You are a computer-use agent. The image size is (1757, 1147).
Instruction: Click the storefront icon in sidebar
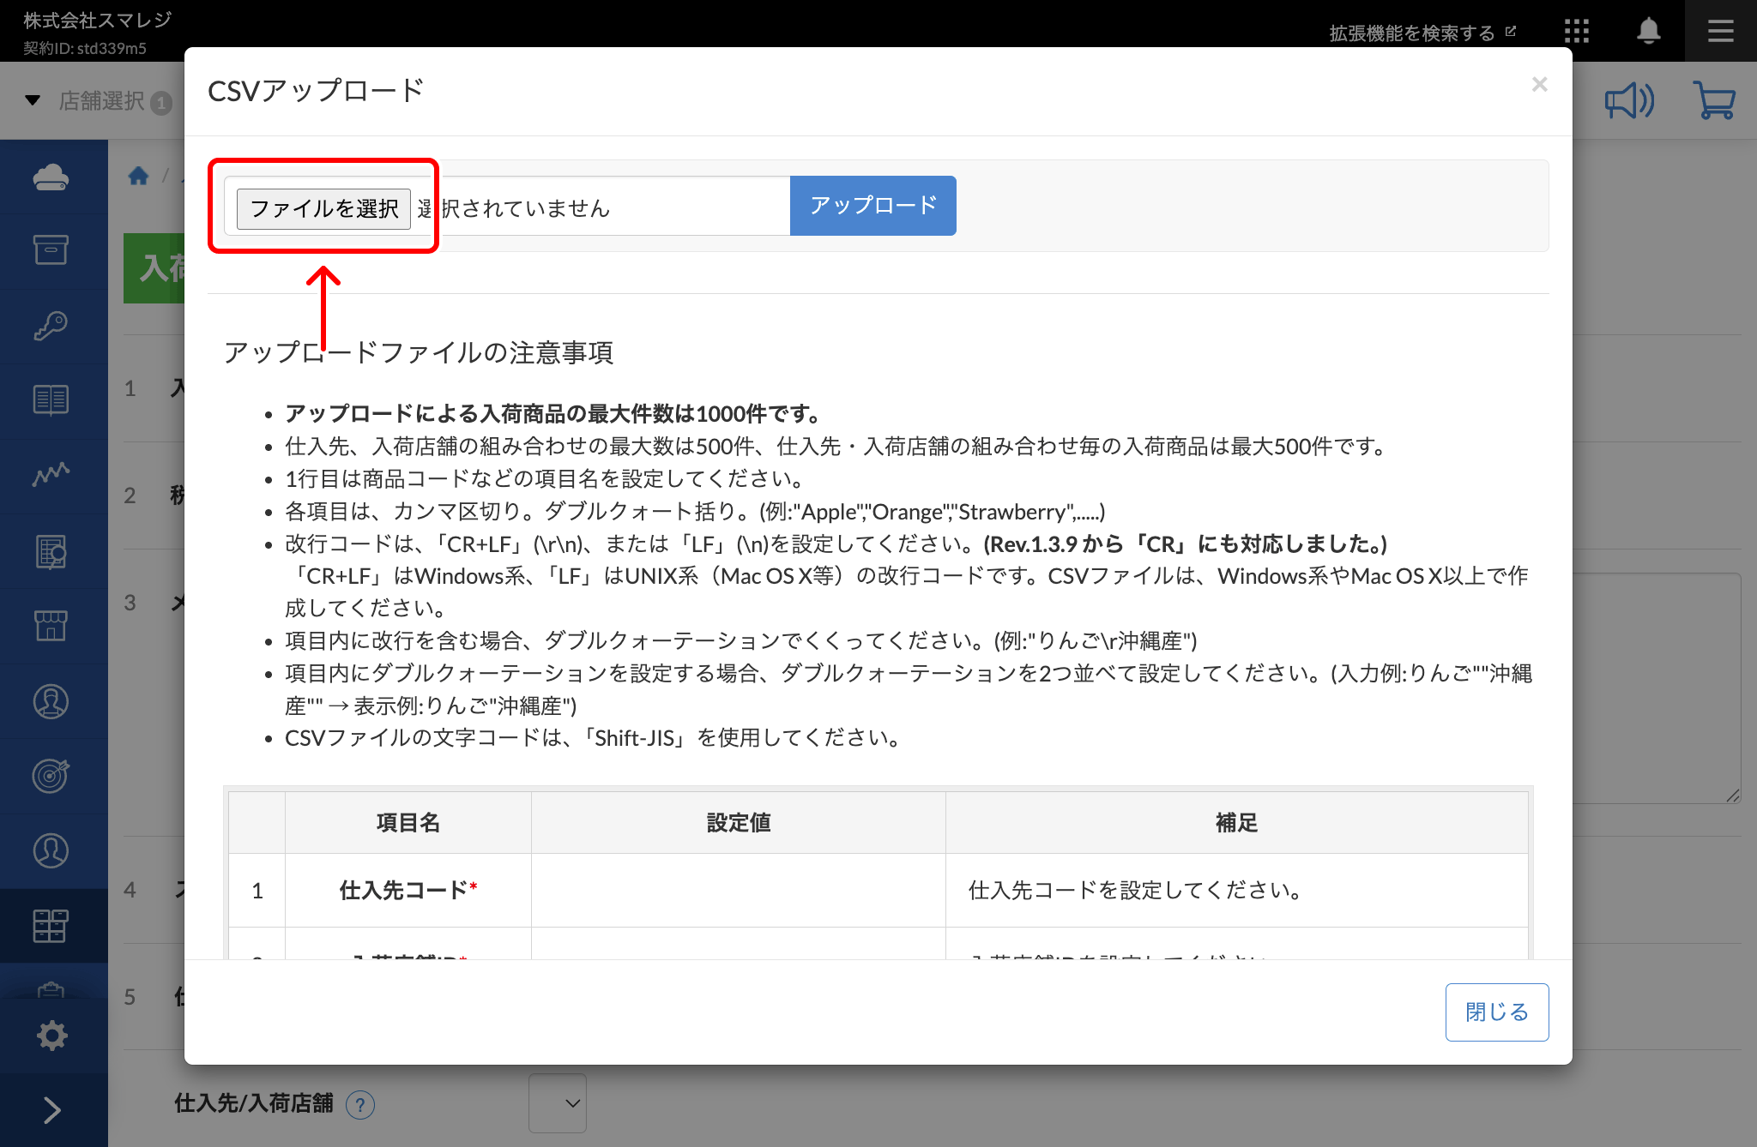(51, 626)
